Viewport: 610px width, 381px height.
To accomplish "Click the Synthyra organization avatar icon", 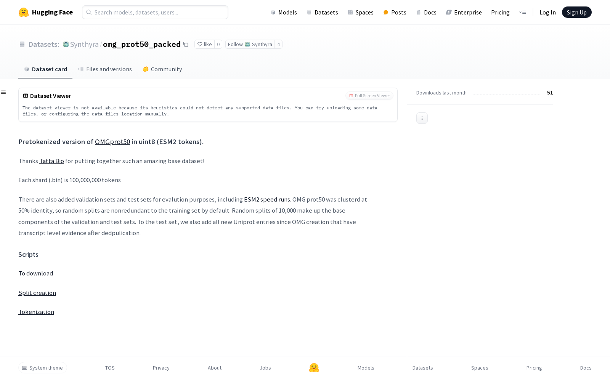I will click(x=66, y=44).
